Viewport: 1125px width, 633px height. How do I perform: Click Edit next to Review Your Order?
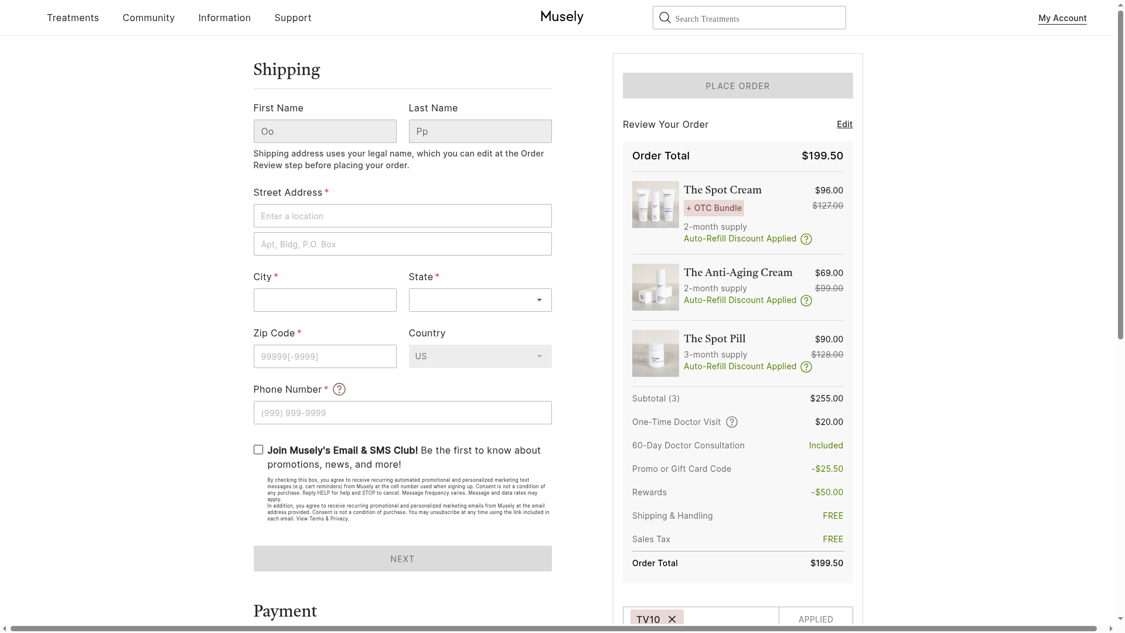pyautogui.click(x=844, y=124)
